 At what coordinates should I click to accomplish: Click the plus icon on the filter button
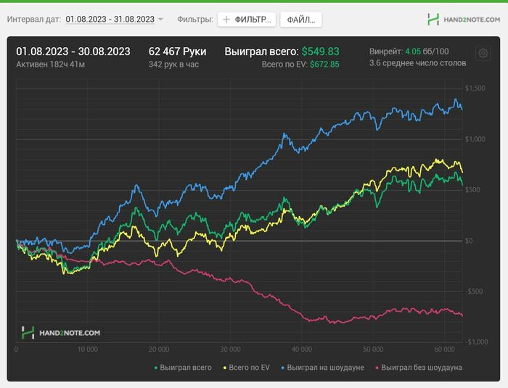click(226, 20)
